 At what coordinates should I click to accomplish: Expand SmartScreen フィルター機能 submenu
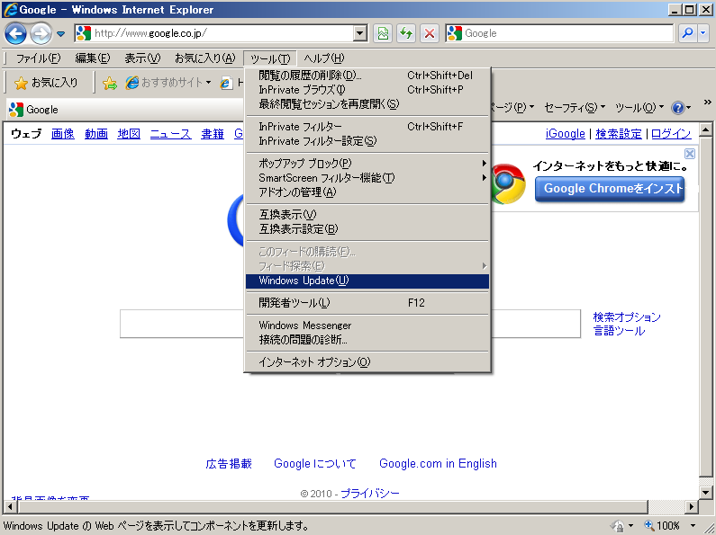367,178
